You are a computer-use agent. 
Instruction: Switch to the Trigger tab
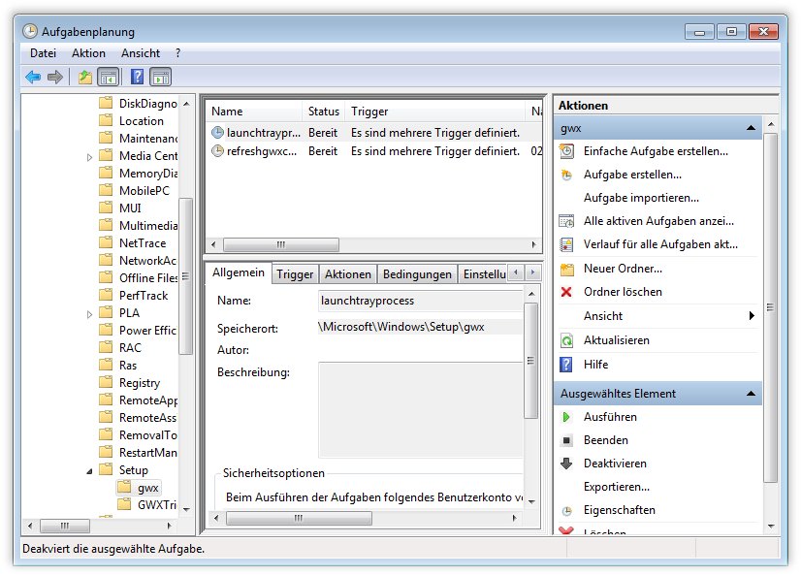coord(295,274)
